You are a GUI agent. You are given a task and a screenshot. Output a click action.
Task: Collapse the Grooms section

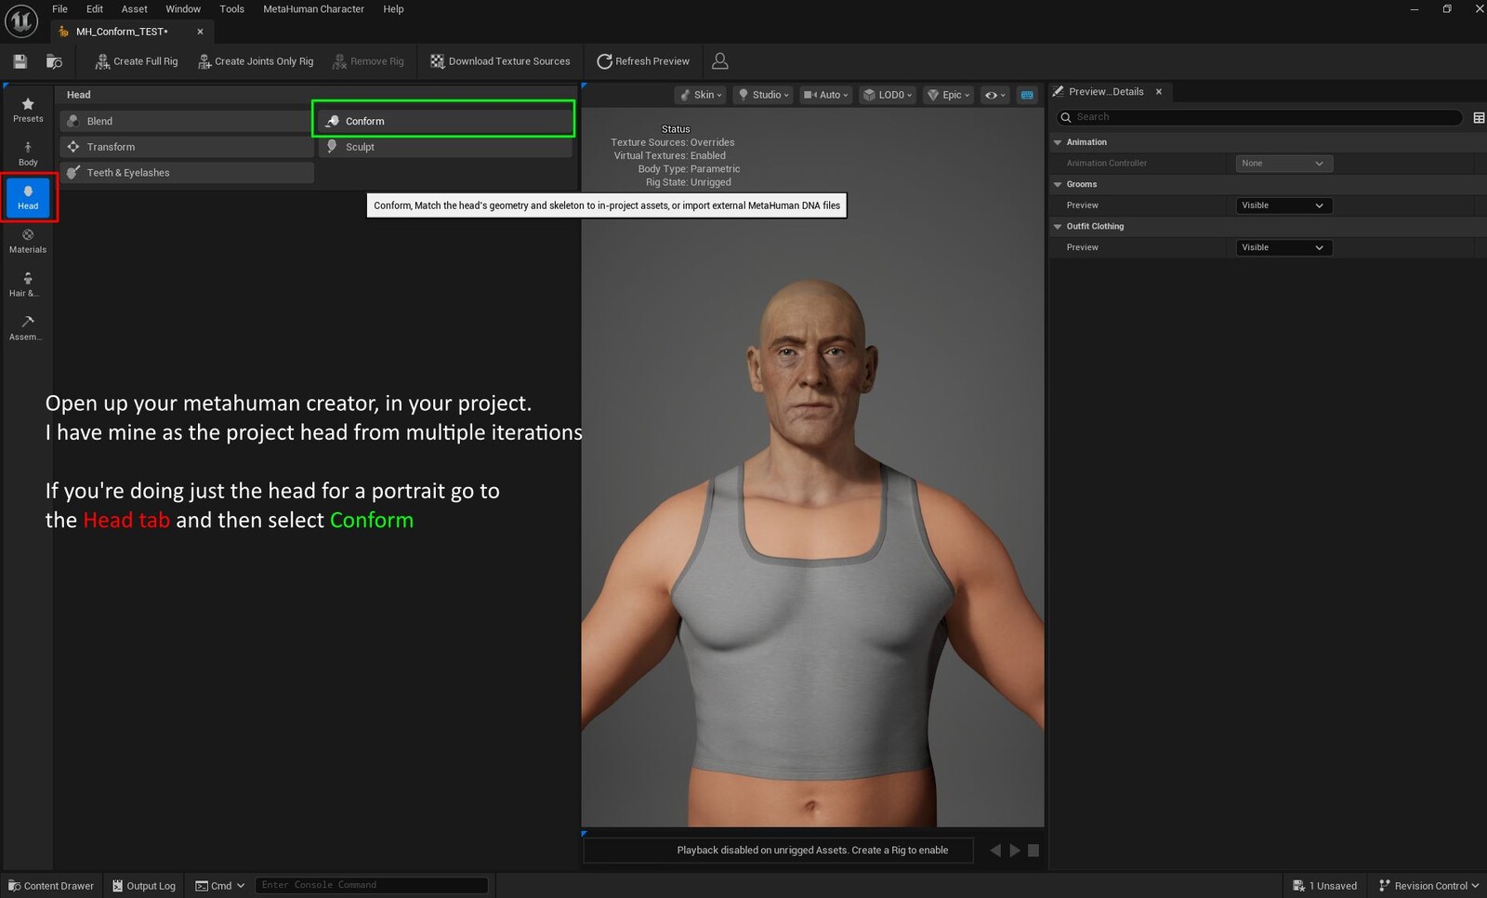coord(1058,184)
